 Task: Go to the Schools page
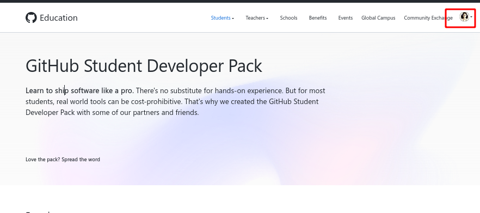pos(288,18)
